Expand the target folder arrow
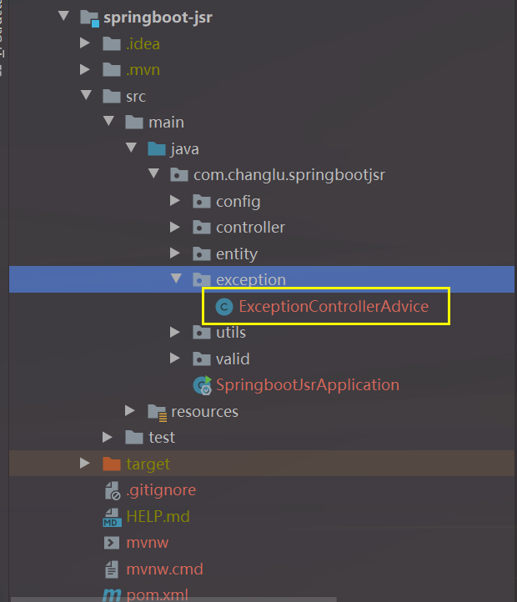This screenshot has width=517, height=602. [85, 464]
